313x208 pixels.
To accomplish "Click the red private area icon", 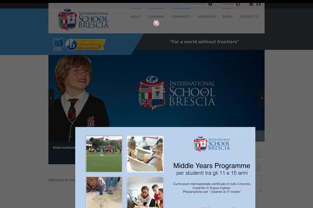I will click(238, 4).
